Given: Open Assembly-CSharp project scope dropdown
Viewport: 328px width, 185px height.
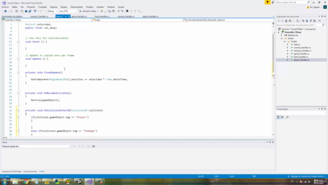Looking at the screenshot, I should tap(47, 20).
